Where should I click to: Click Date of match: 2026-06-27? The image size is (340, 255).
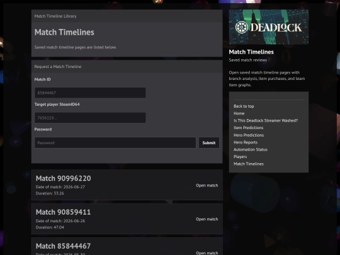tap(60, 187)
